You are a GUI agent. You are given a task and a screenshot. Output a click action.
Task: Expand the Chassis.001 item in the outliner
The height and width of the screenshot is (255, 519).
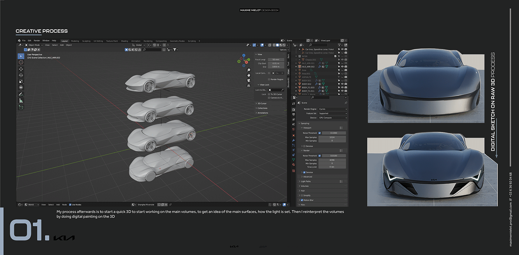tap(300, 60)
